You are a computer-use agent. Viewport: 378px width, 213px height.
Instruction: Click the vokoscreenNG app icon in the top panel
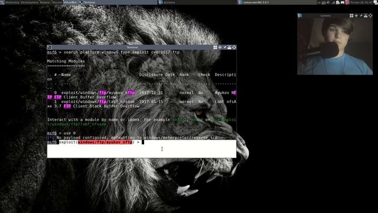point(240,2)
